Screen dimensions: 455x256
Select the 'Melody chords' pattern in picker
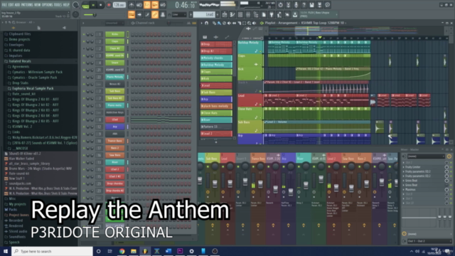pos(216,58)
